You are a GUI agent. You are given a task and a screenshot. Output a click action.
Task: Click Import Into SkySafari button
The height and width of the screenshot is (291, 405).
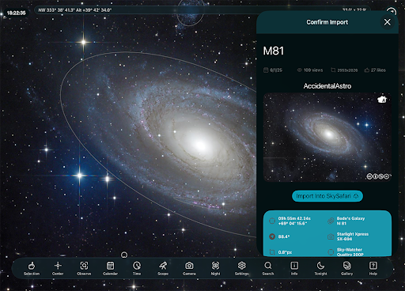(327, 196)
